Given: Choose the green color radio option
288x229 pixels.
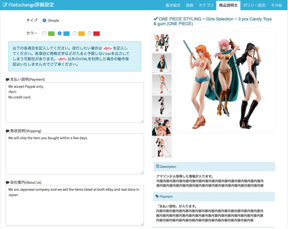Looking at the screenshot, I should coord(45,33).
